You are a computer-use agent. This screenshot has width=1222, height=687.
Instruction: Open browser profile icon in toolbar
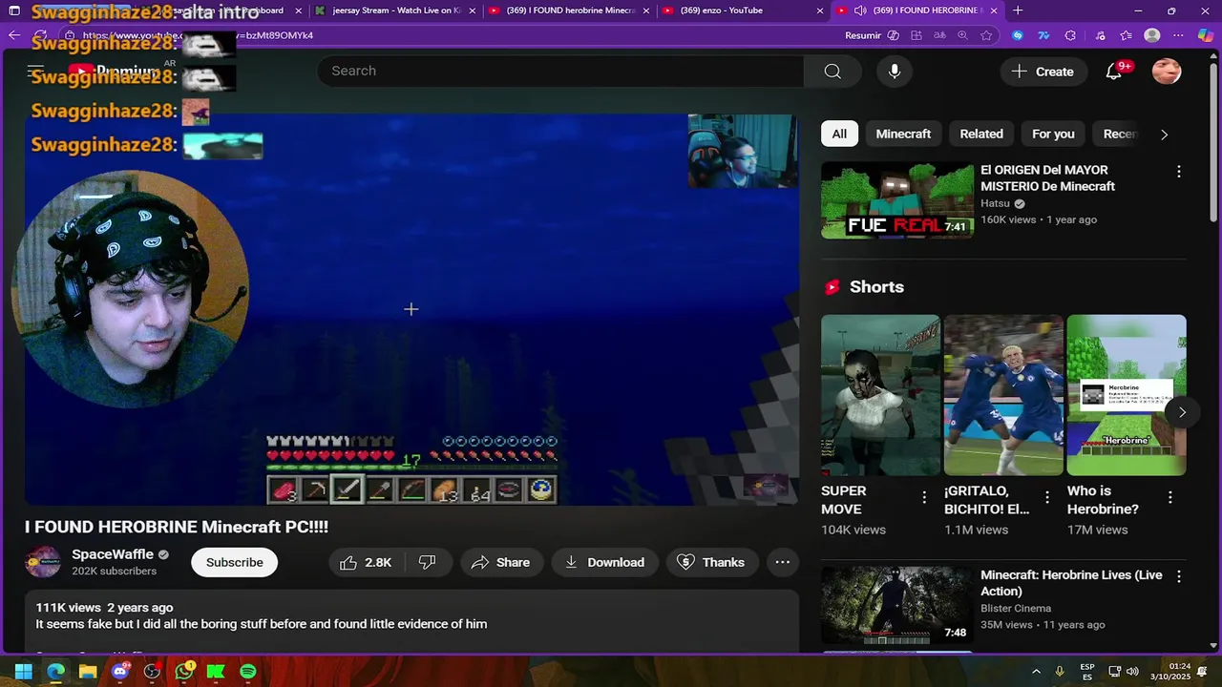1152,35
